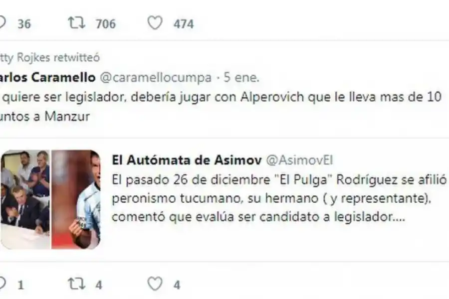Viewport: 449px width, 299px height.
Task: Open the El Autómata de Asimov name
Action: (187, 160)
